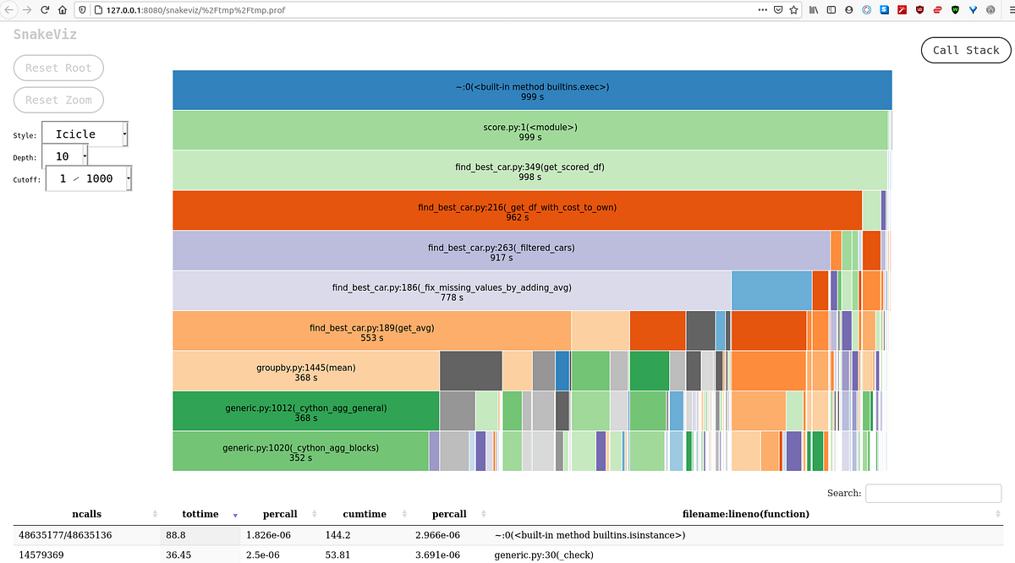This screenshot has width=1015, height=563.
Task: Click the blue S extension icon
Action: [x=883, y=9]
